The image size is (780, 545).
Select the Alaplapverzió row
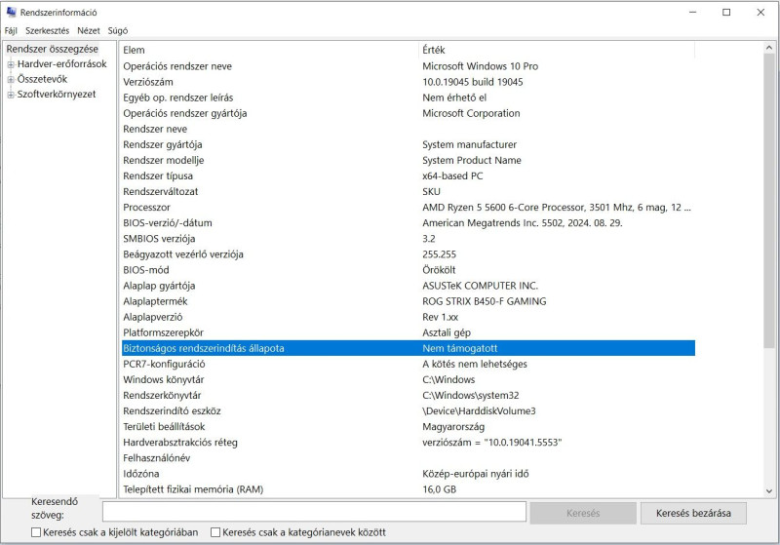click(x=408, y=317)
